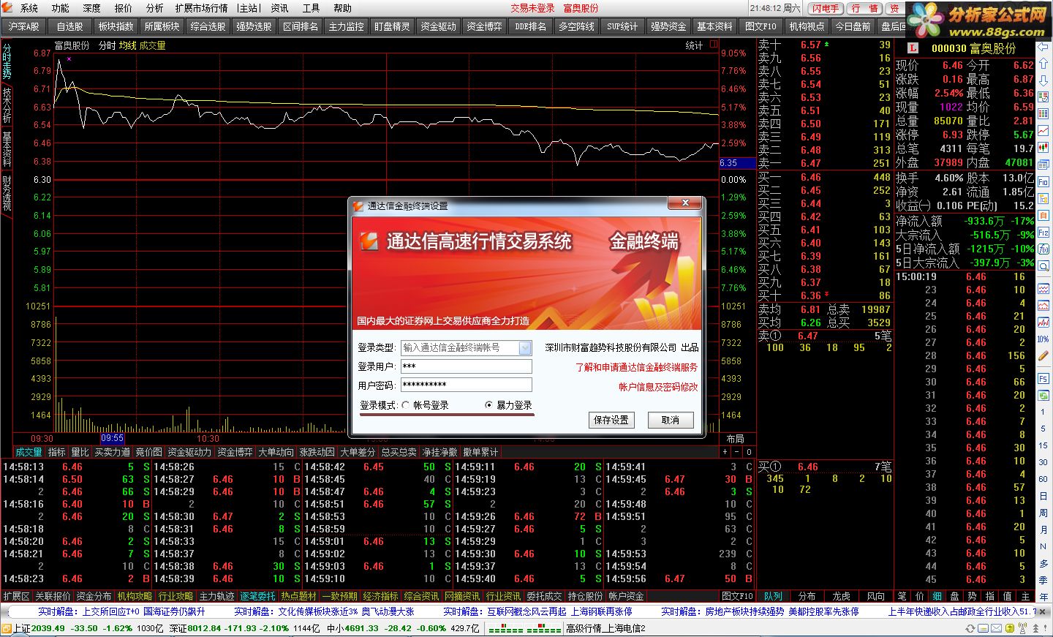Image resolution: width=1053 pixels, height=637 pixels.
Task: Click the color grid table icon in right toolbar
Action: pos(1043,113)
